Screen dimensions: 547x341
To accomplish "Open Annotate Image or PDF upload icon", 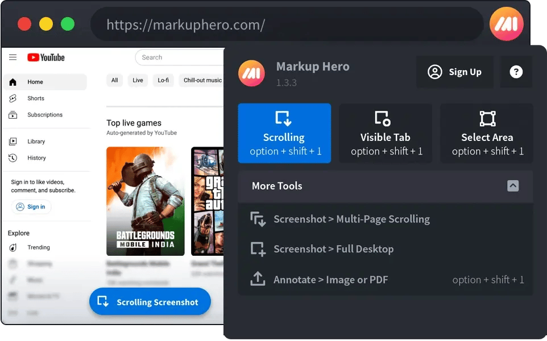I will point(257,279).
